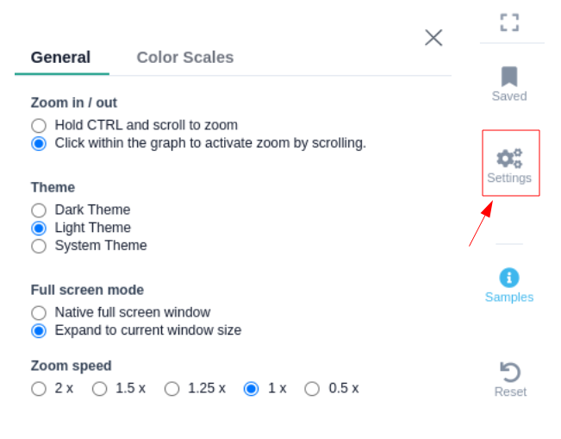Click the fullscreen expand icon
This screenshot has width=561, height=439.
pos(509,22)
